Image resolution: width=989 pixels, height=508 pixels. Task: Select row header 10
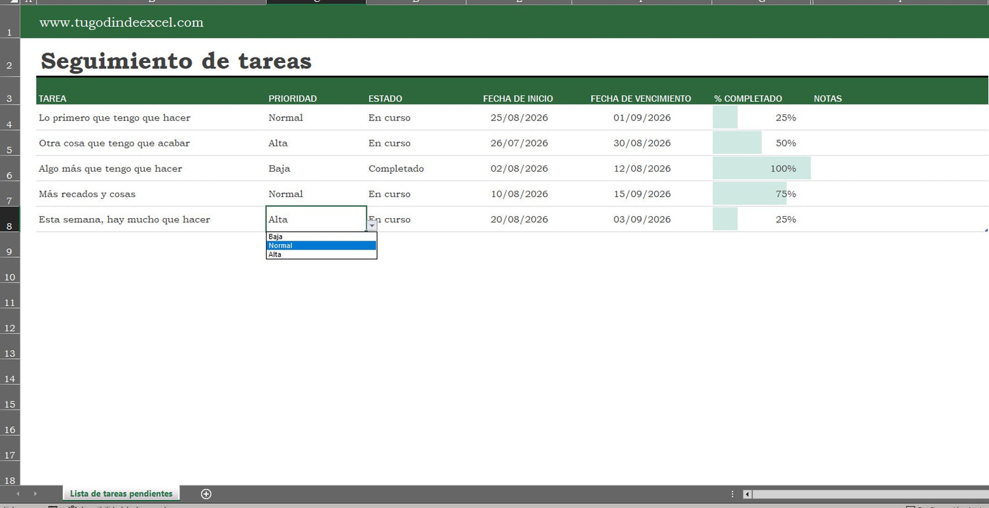coord(10,271)
